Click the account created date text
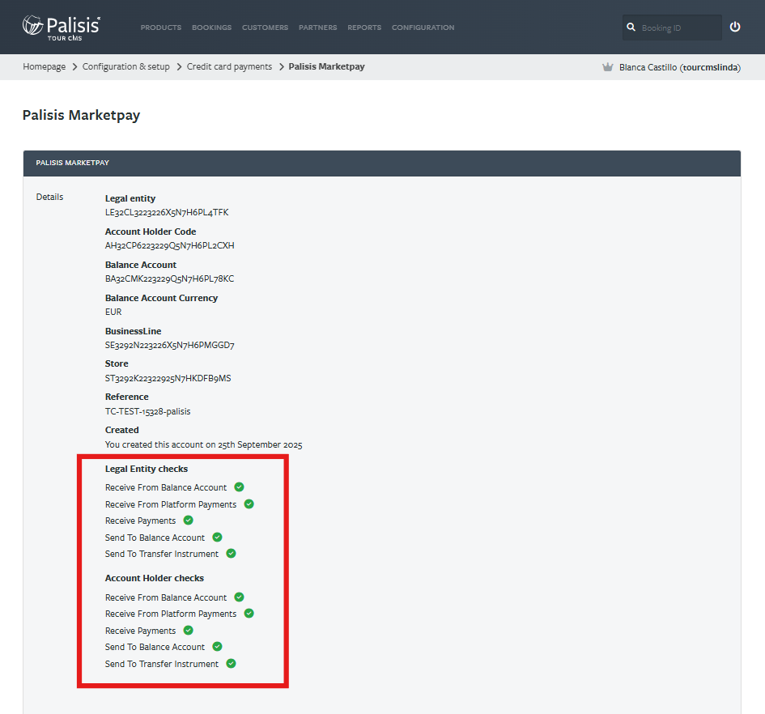Viewport: 765px width, 714px height. (203, 444)
